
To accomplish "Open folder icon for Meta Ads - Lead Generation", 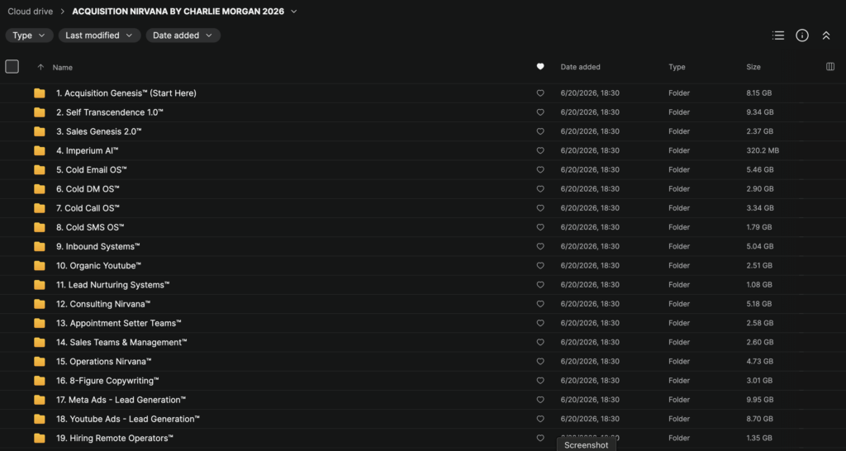I will 40,400.
